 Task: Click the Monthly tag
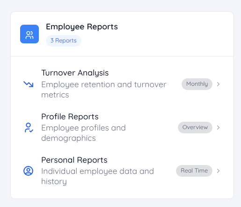[x=197, y=84]
